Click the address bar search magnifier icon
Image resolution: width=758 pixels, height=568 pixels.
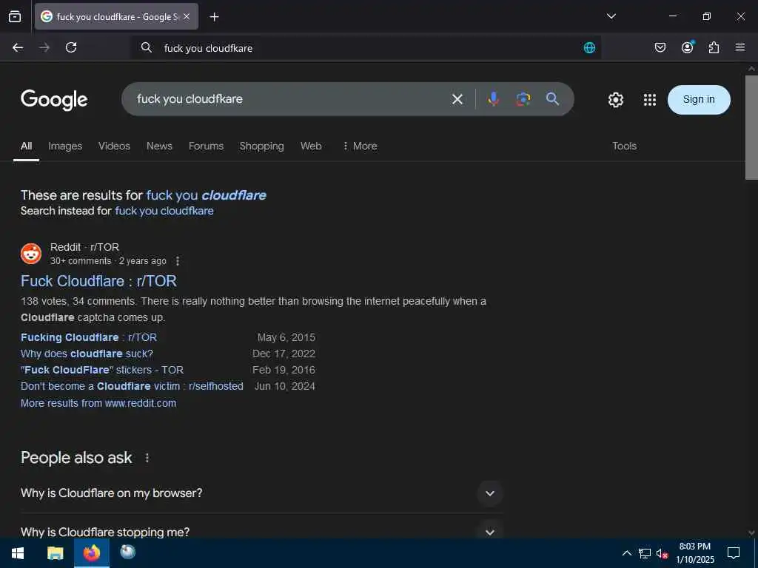pyautogui.click(x=146, y=47)
